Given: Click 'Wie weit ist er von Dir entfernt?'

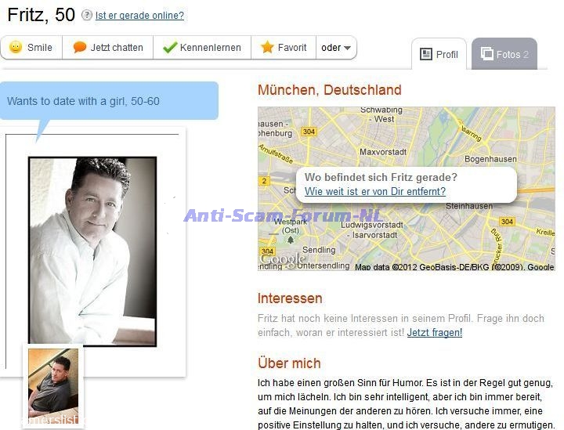Looking at the screenshot, I should click(x=374, y=192).
